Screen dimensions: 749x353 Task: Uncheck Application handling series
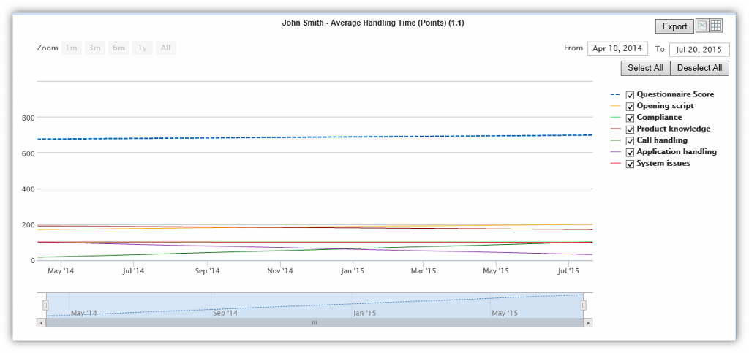[x=630, y=153]
